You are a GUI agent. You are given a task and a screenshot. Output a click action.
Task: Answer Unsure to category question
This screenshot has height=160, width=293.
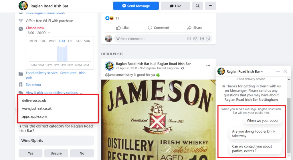click(x=56, y=153)
